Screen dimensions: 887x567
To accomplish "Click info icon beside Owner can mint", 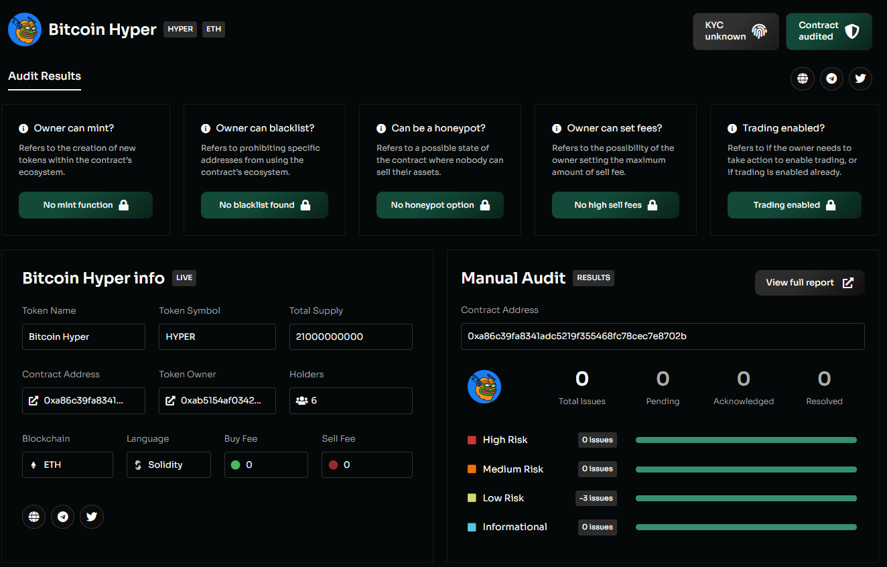I will click(23, 128).
